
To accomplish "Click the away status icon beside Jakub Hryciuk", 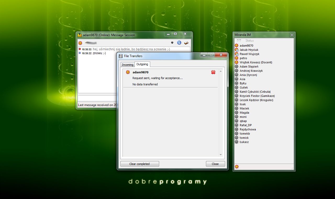I will coord(237,50).
